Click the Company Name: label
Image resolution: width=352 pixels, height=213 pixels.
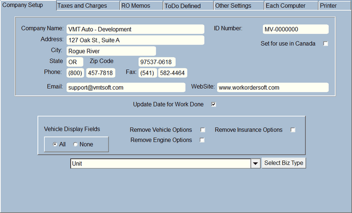click(43, 28)
